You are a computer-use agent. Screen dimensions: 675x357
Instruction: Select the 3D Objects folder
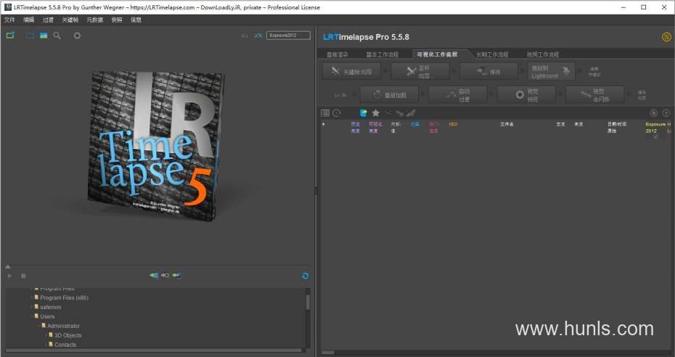click(67, 335)
